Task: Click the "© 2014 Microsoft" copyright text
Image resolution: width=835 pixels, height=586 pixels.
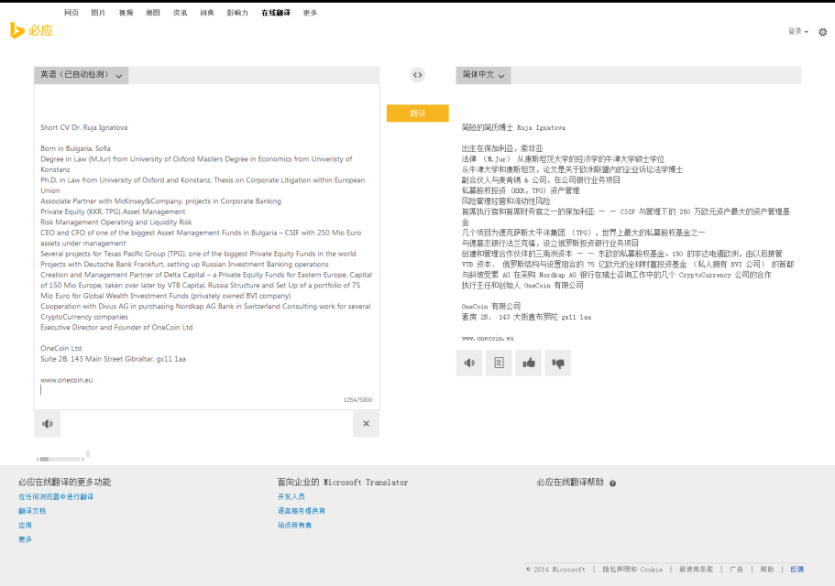Action: 555,570
